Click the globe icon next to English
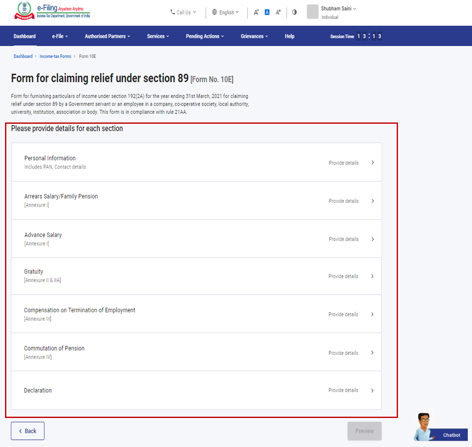 tap(215, 12)
